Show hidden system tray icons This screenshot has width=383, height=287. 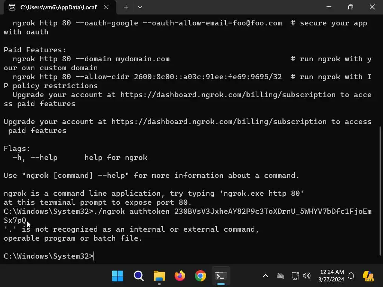point(266,276)
